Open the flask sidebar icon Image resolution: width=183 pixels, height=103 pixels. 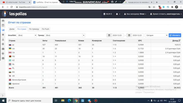coord(3,39)
